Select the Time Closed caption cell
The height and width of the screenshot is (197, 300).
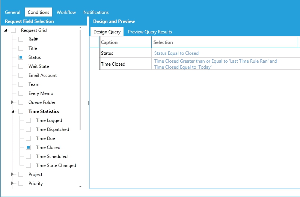125,64
